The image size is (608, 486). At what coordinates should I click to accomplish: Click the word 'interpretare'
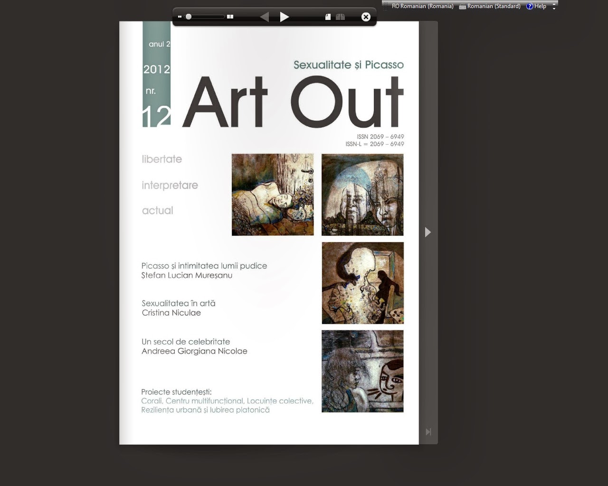click(170, 186)
